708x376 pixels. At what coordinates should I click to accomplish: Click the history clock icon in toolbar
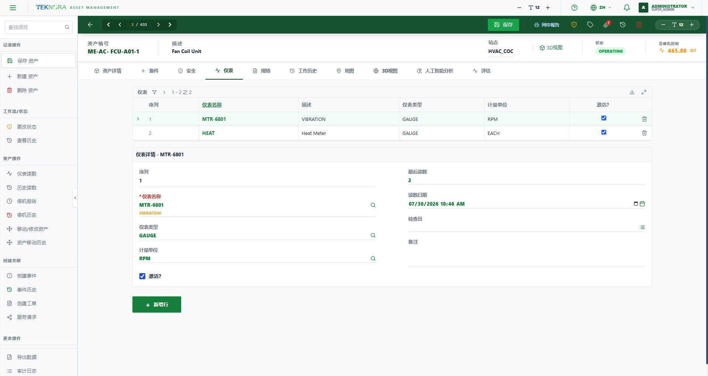click(622, 25)
